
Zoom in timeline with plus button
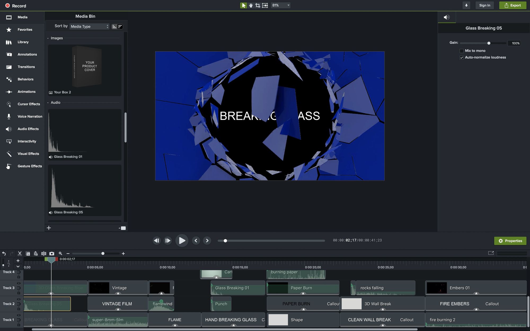123,254
